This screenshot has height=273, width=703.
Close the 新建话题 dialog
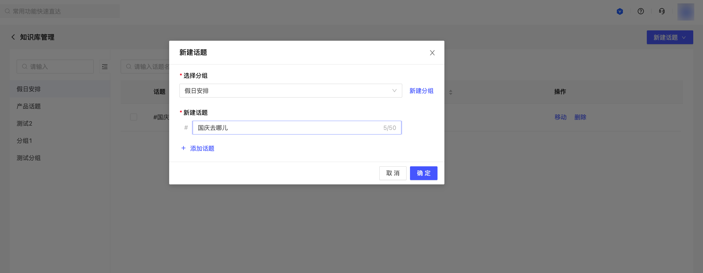pos(432,53)
